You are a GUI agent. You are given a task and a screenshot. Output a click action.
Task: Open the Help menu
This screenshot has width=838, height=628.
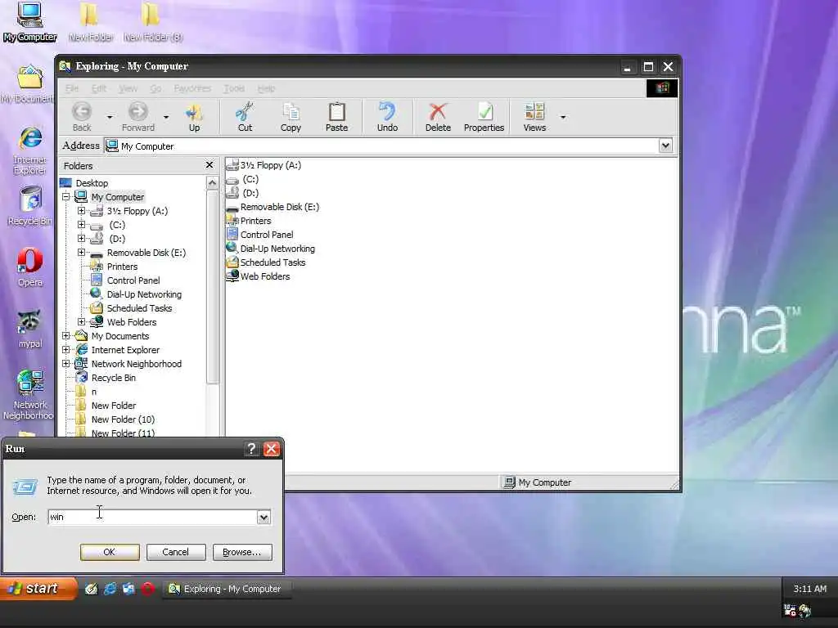266,88
